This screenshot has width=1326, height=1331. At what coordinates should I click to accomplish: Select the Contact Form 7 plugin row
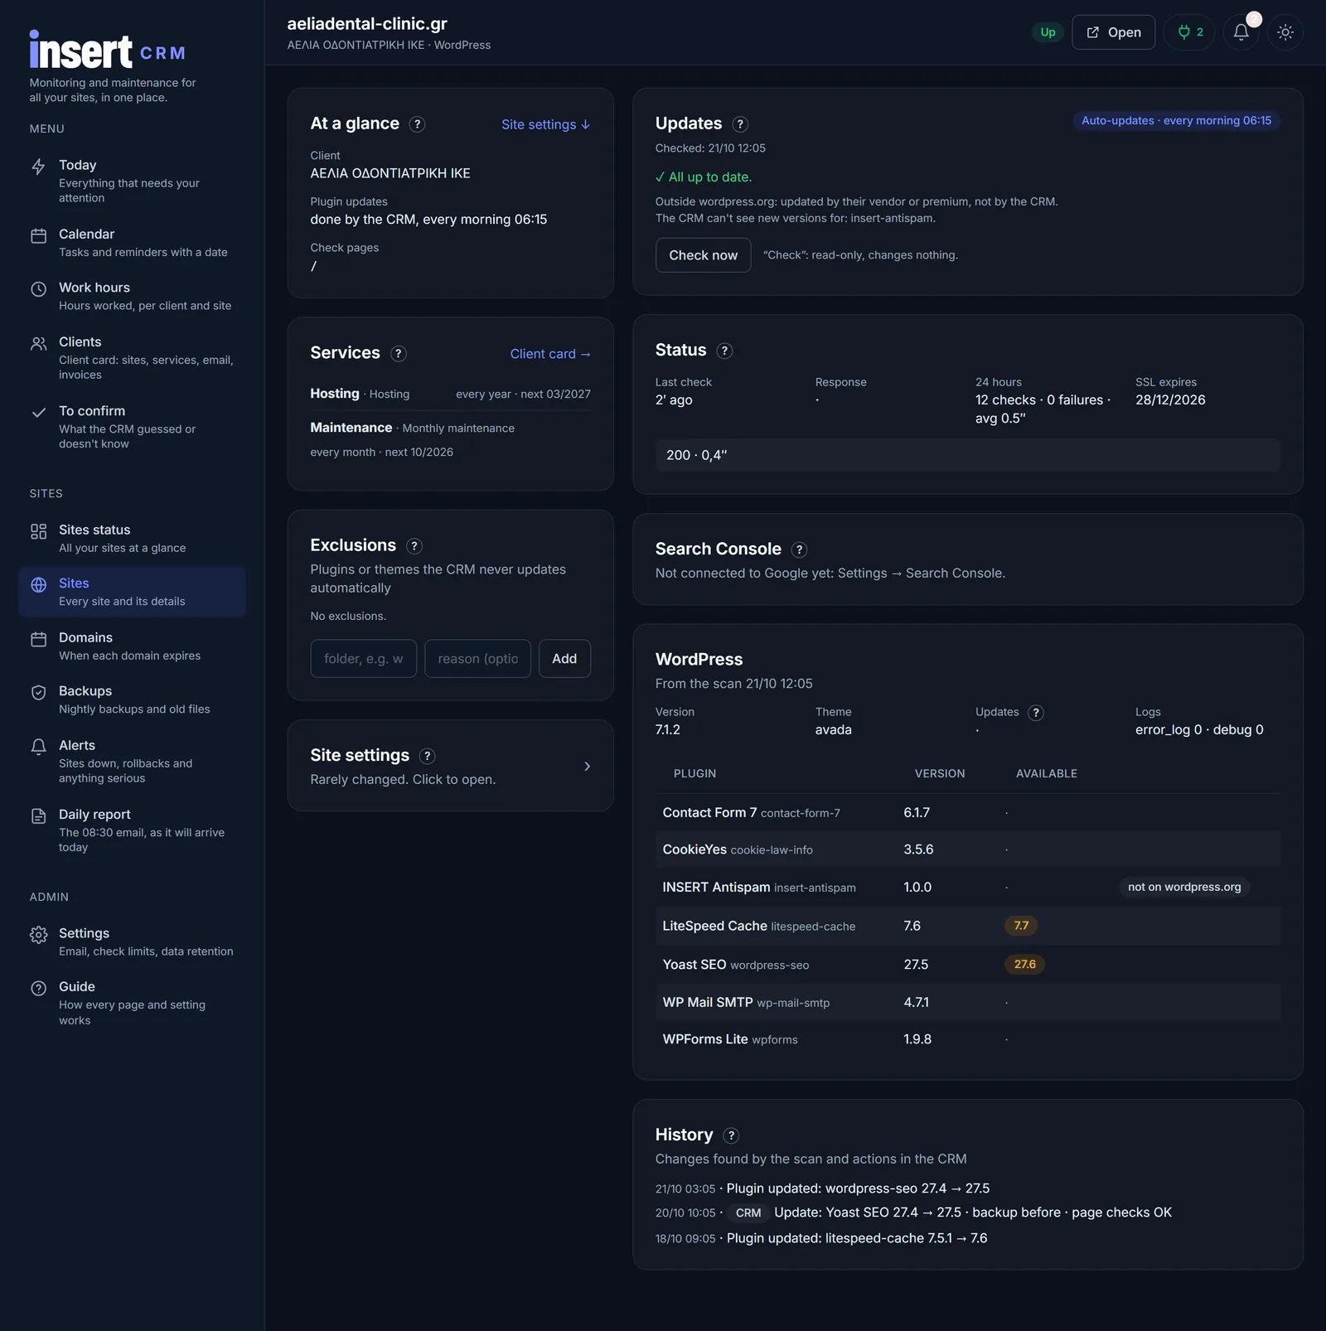tap(968, 812)
